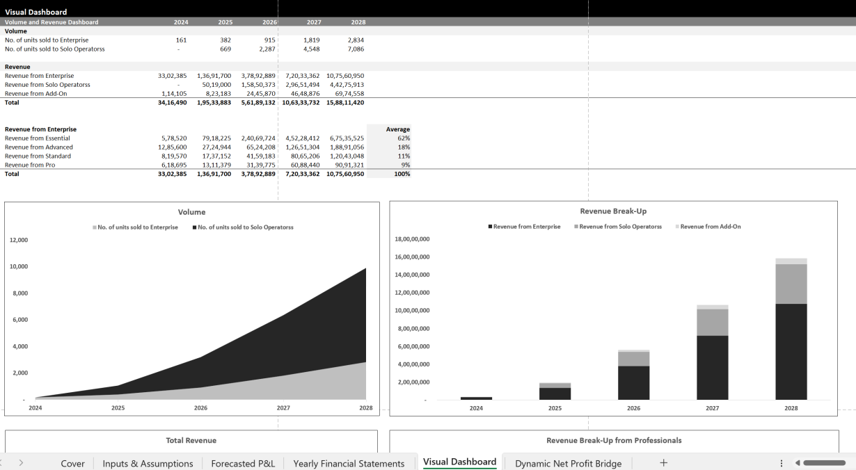Open the sheet tab options three-dot handle
This screenshot has height=470, width=856.
[781, 463]
